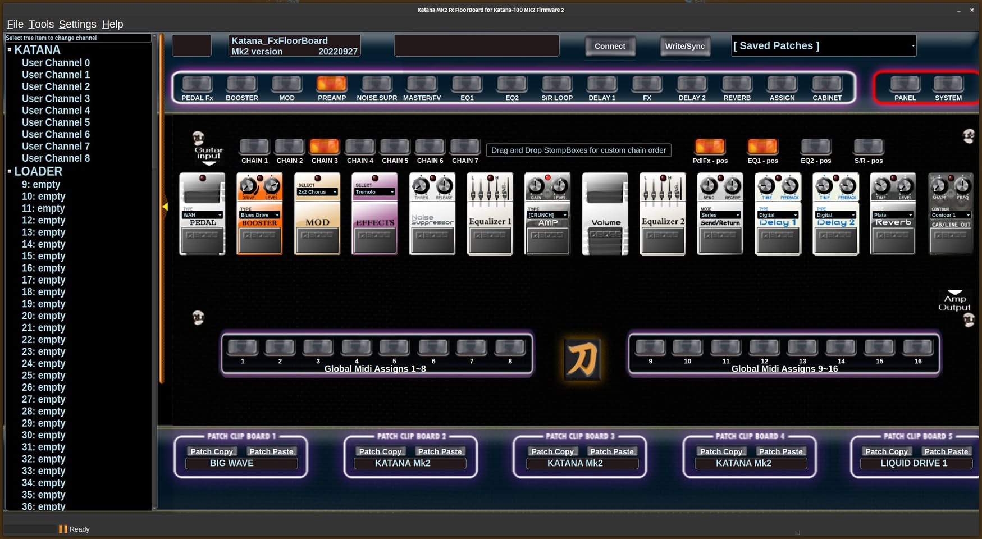
Task: Open the Tools menu
Action: pyautogui.click(x=41, y=24)
